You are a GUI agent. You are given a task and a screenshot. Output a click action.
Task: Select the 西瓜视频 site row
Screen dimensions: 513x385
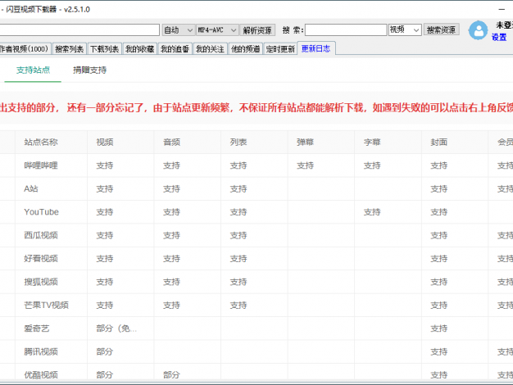click(256, 236)
